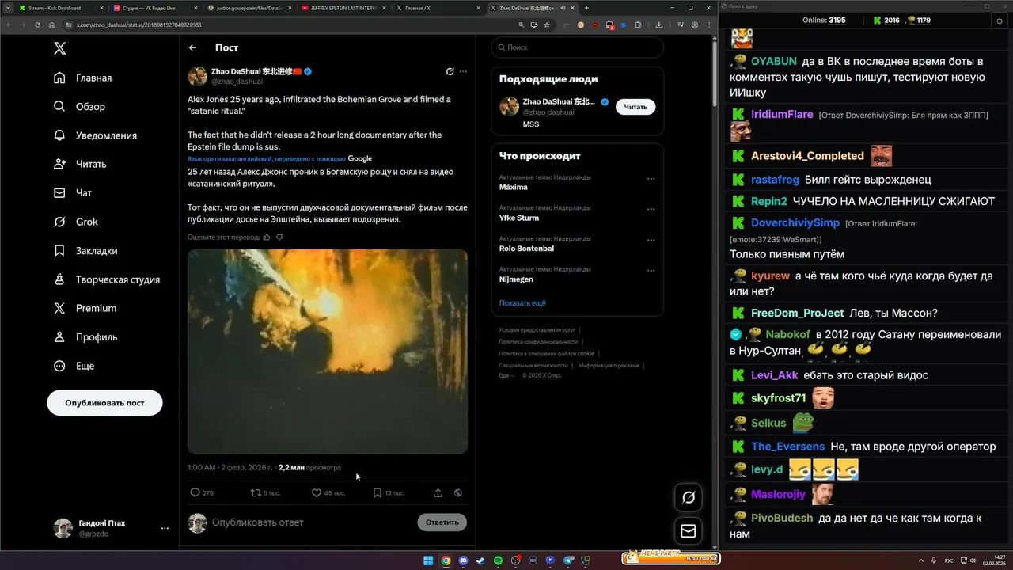Open the post's fire video thumbnail

point(328,351)
